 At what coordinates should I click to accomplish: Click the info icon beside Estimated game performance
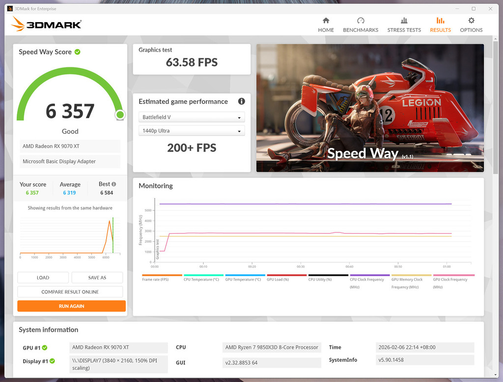(241, 101)
